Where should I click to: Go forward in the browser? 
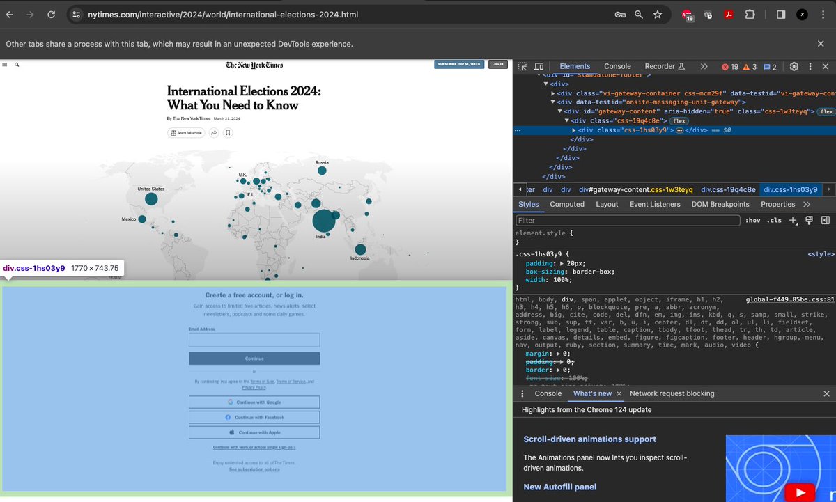pos(30,14)
